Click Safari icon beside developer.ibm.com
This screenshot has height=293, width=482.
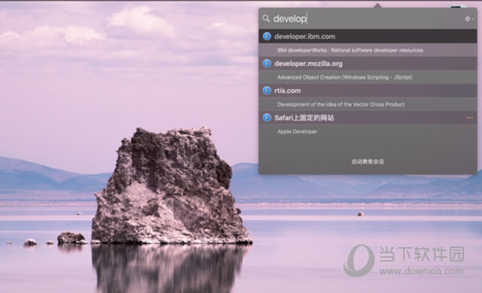coord(267,36)
